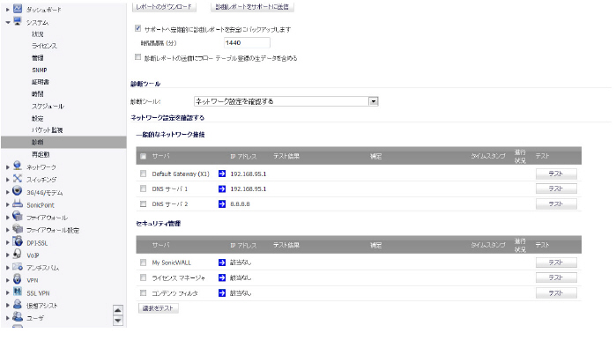Toggle periodic diagnostic report backup checkbox

137,28
